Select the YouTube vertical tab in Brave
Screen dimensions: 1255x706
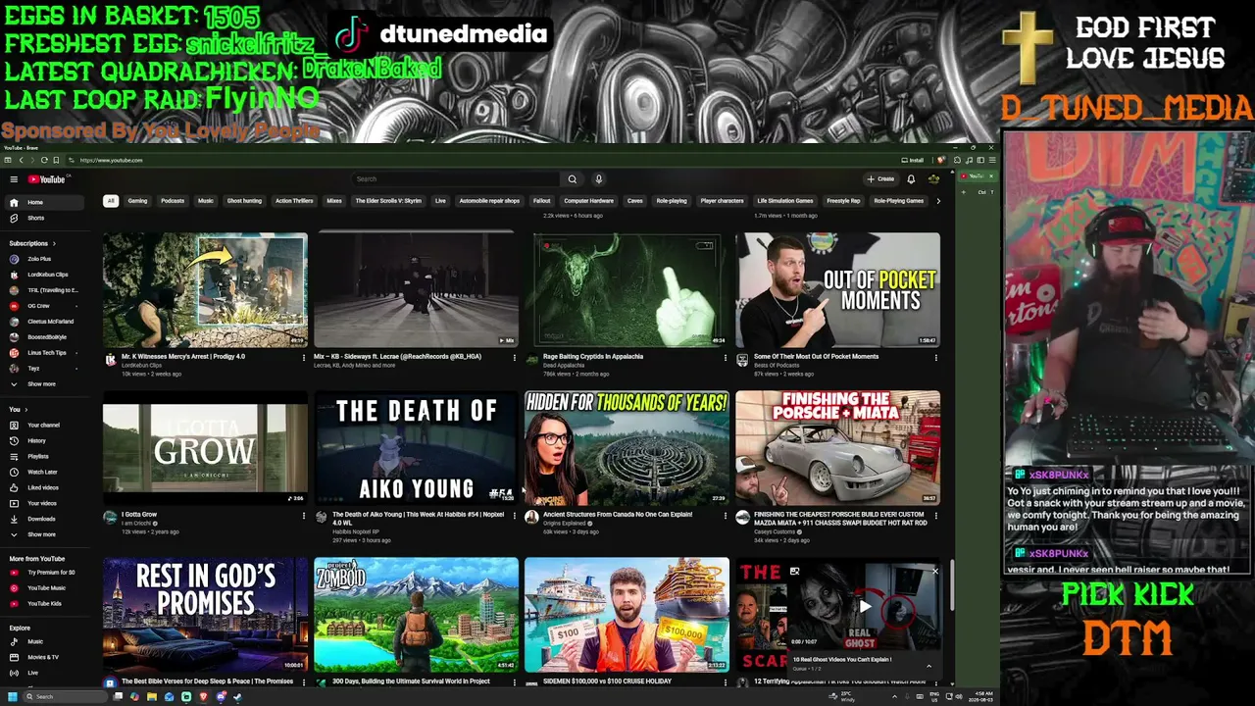[976, 176]
